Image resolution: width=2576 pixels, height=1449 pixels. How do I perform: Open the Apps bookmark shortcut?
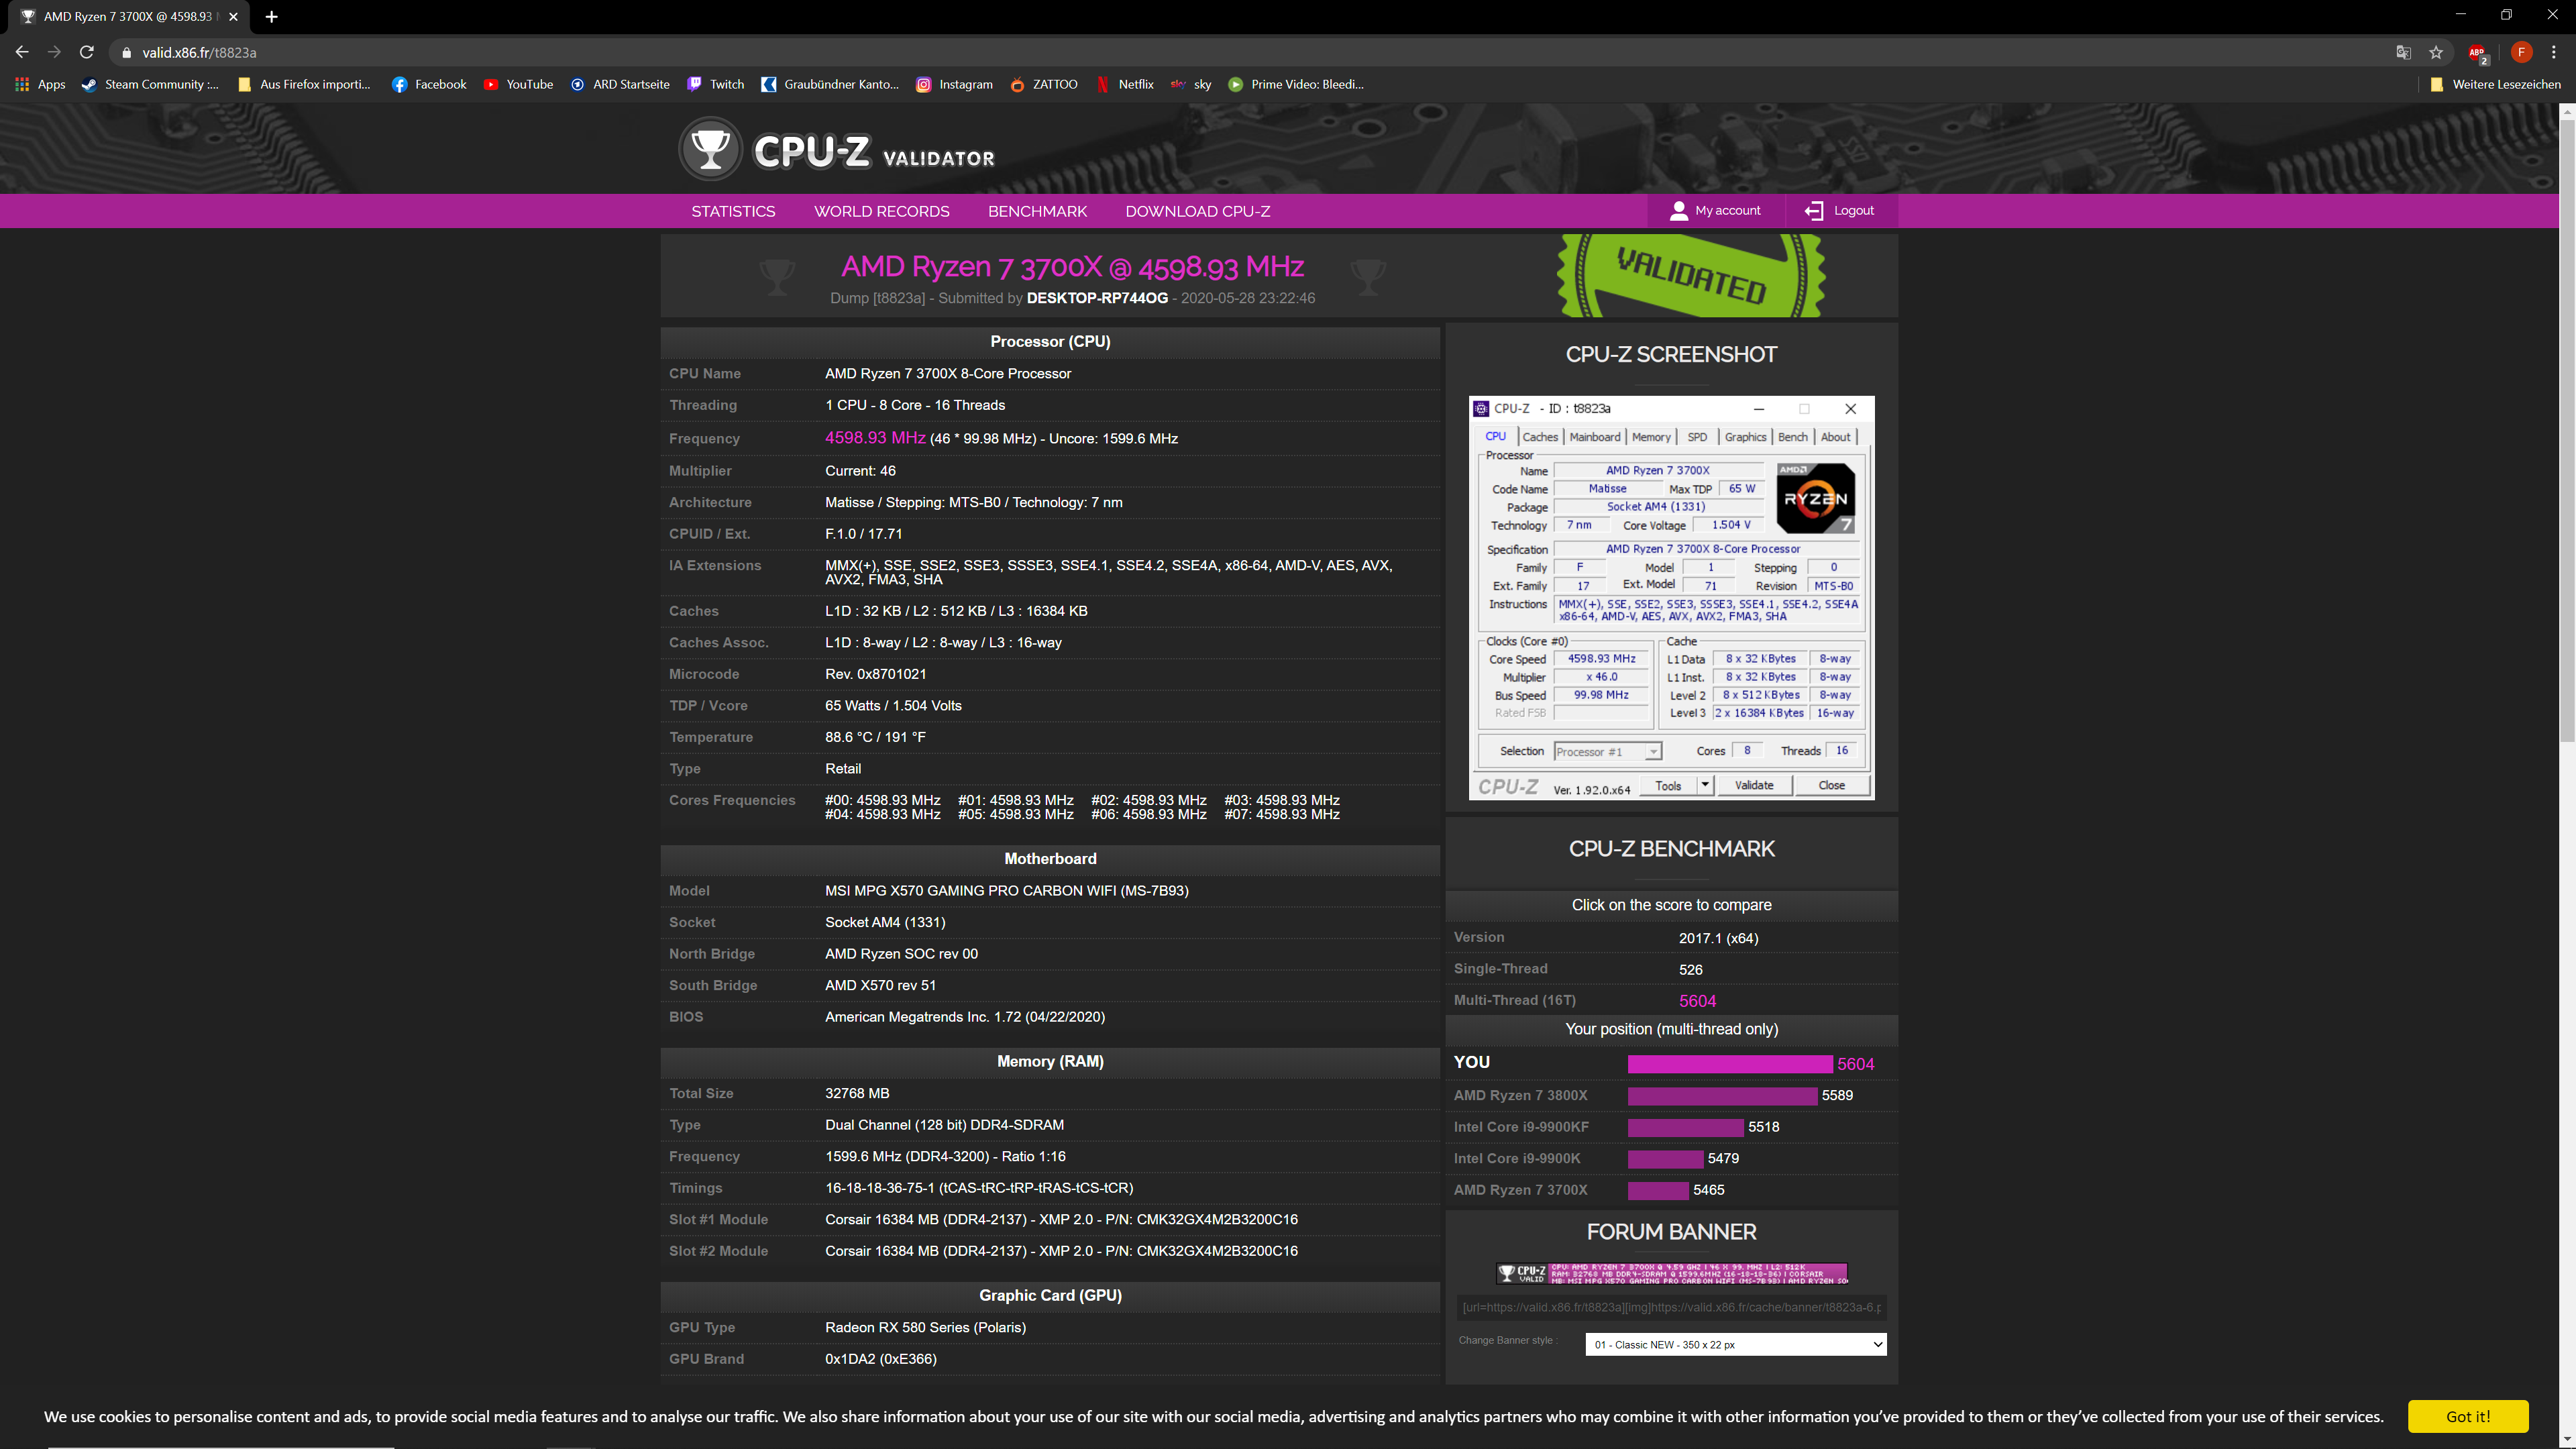pyautogui.click(x=40, y=84)
